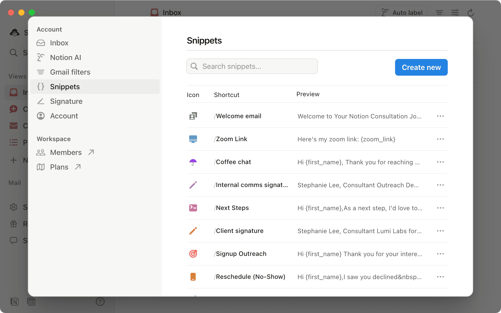This screenshot has height=313, width=501.
Task: Click the Auto label wand icon
Action: pyautogui.click(x=384, y=12)
